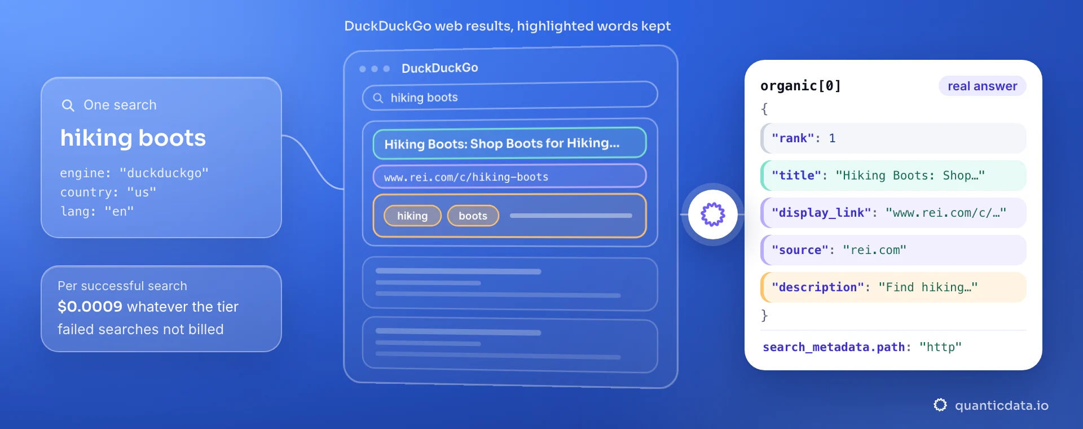Viewport: 1083px width, 429px height.
Task: Select the "rank": 1 JSON row
Action: (x=893, y=138)
